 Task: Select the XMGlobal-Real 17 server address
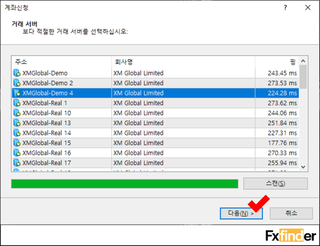[46, 163]
